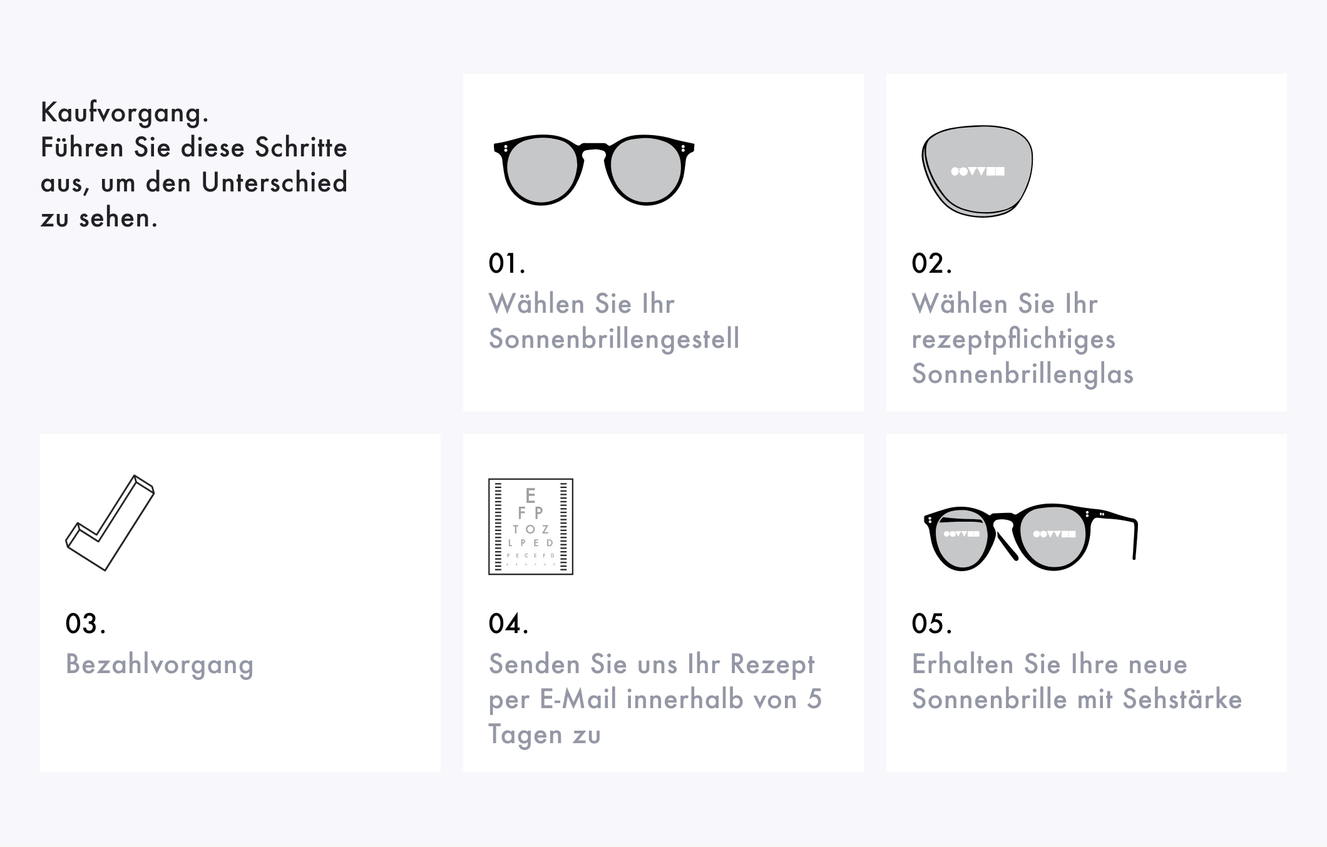Click 'Erhalten Sie Ihre neue Sonnenbrille' text

click(1050, 682)
